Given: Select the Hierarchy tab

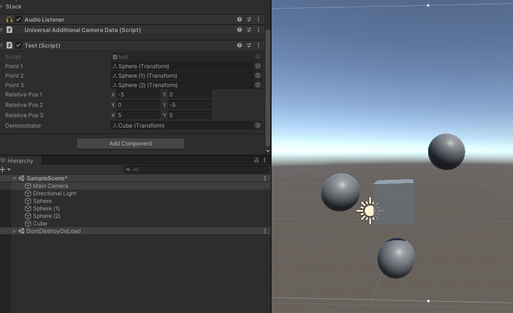Looking at the screenshot, I should tap(20, 161).
